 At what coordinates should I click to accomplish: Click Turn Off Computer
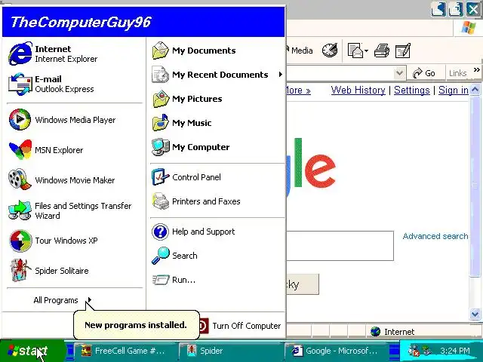point(240,326)
